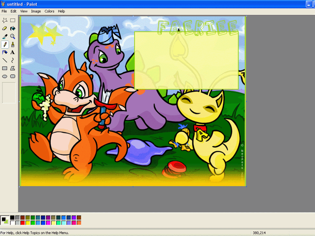Image resolution: width=315 pixels, height=236 pixels.
Task: Choose the lavender periwinkle swatch
Action: coord(69,223)
